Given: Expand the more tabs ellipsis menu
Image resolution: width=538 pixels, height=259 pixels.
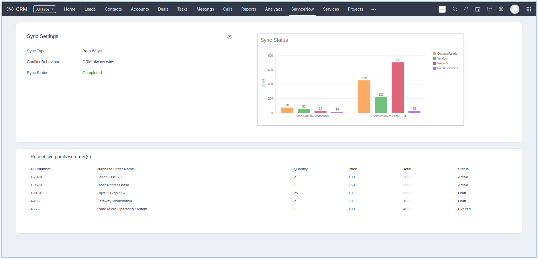Looking at the screenshot, I should coord(374,9).
